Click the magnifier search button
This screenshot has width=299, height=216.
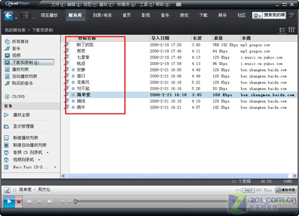tap(291, 15)
